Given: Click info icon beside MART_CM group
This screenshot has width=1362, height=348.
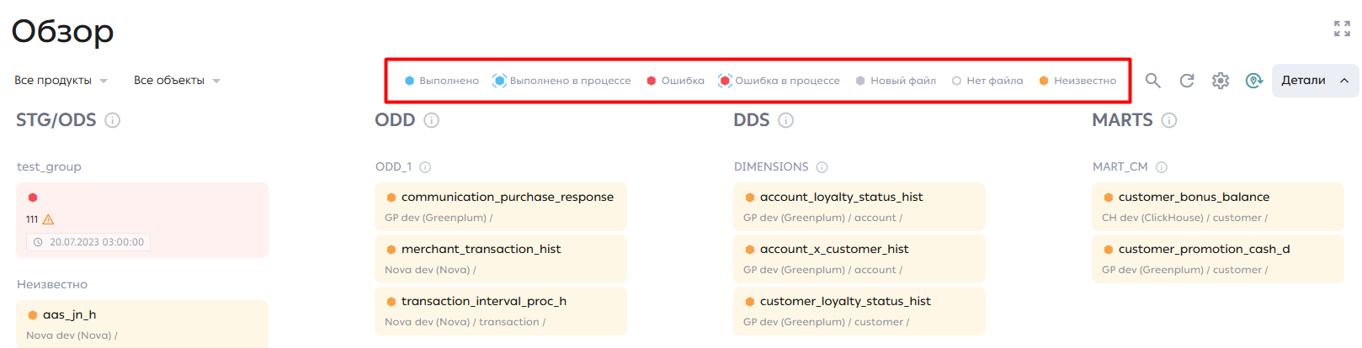Looking at the screenshot, I should point(1162,167).
